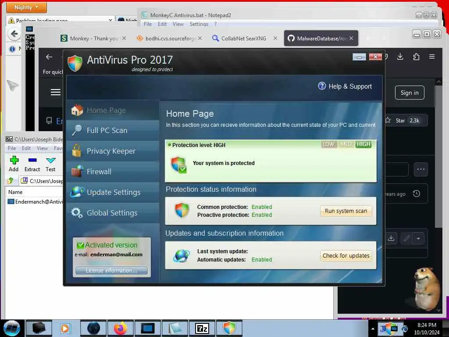Screen dimensions: 449x337
Task: Open Nightly dropdown menu button
Action: [26, 7]
